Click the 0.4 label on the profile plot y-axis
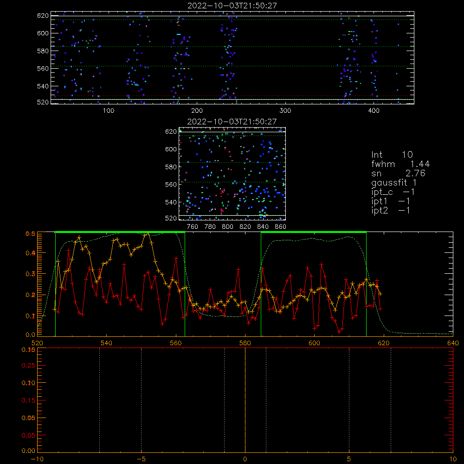The image size is (464, 464). pos(31,253)
